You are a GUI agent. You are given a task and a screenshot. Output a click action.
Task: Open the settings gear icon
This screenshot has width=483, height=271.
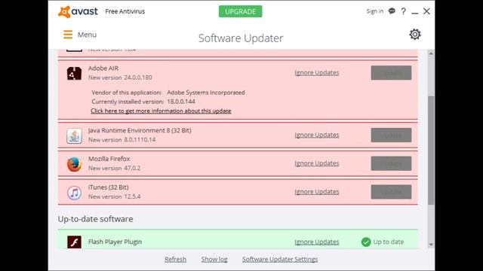pyautogui.click(x=415, y=35)
